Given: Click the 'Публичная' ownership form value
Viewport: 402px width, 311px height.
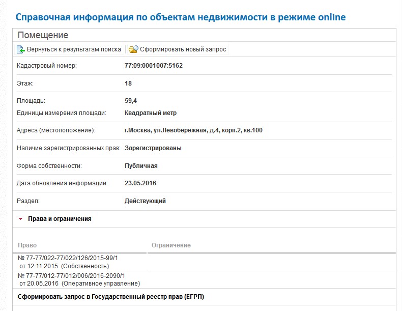Looking at the screenshot, I should pos(141,166).
